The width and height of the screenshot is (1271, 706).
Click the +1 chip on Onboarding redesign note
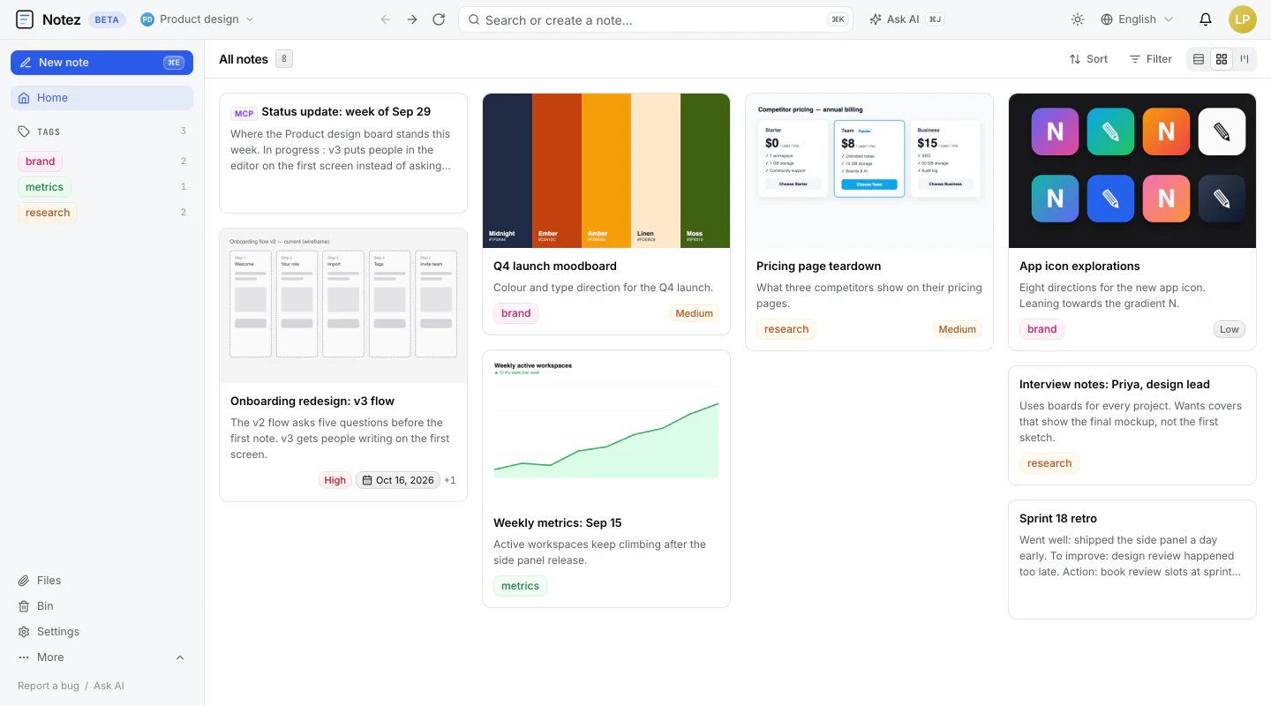click(x=450, y=480)
